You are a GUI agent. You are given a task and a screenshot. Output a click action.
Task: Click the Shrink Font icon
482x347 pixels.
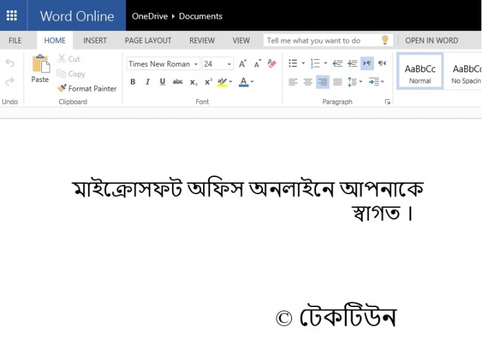point(258,63)
